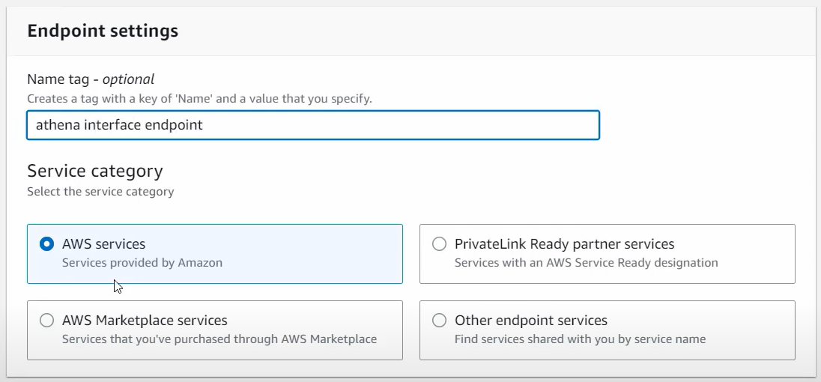Pick the Other endpoint services radio button
Viewport: 821px width, 382px height.
coord(440,321)
